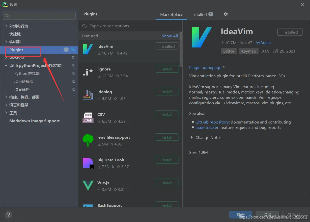Select the Big Data Tools plugin name

click(x=111, y=160)
